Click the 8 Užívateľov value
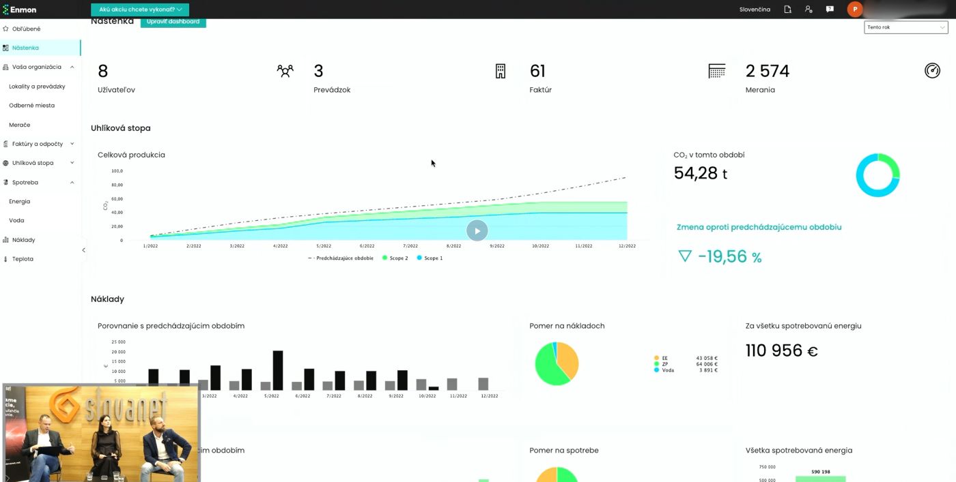The width and height of the screenshot is (956, 482). point(103,71)
